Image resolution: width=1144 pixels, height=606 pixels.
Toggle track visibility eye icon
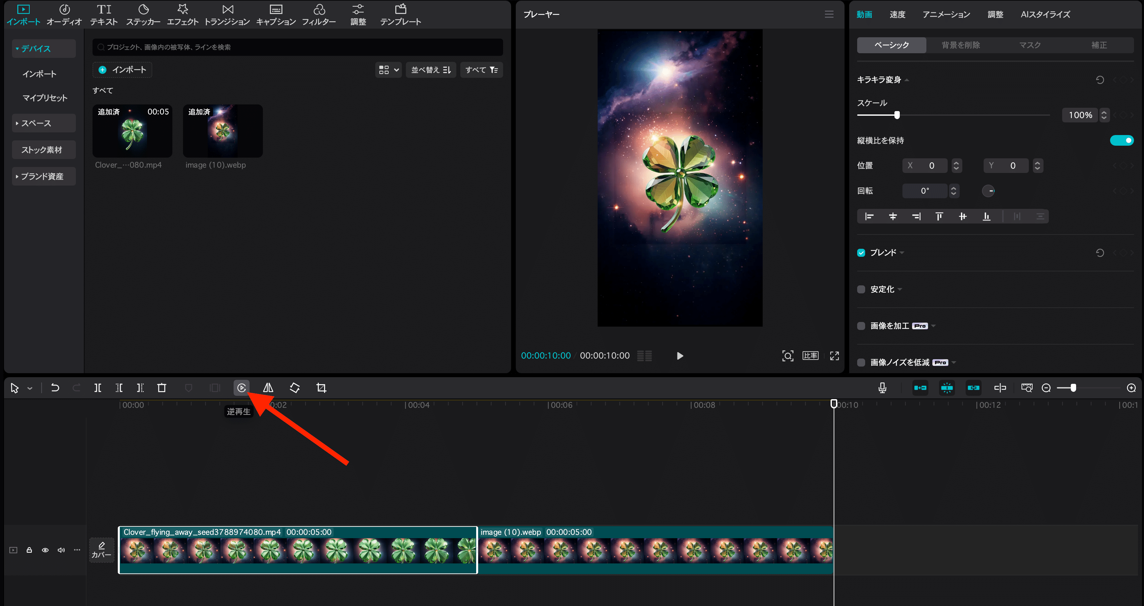(45, 550)
